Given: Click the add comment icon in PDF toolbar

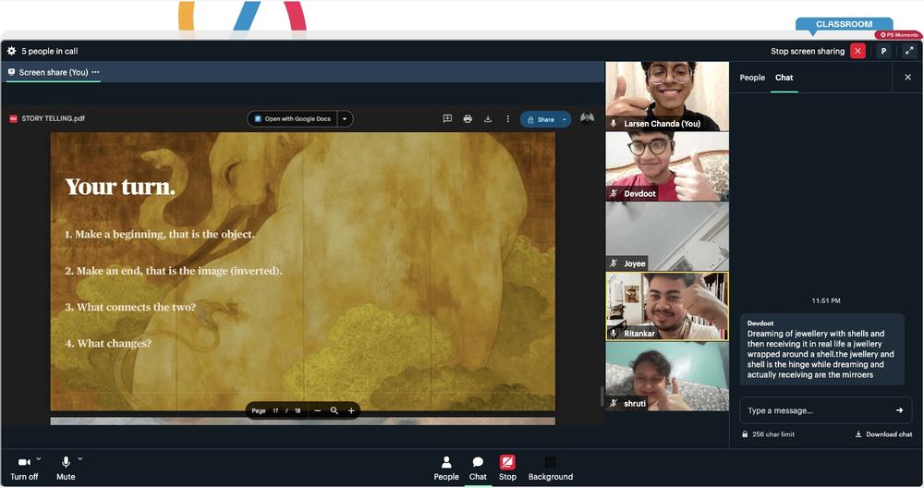Looking at the screenshot, I should [447, 119].
